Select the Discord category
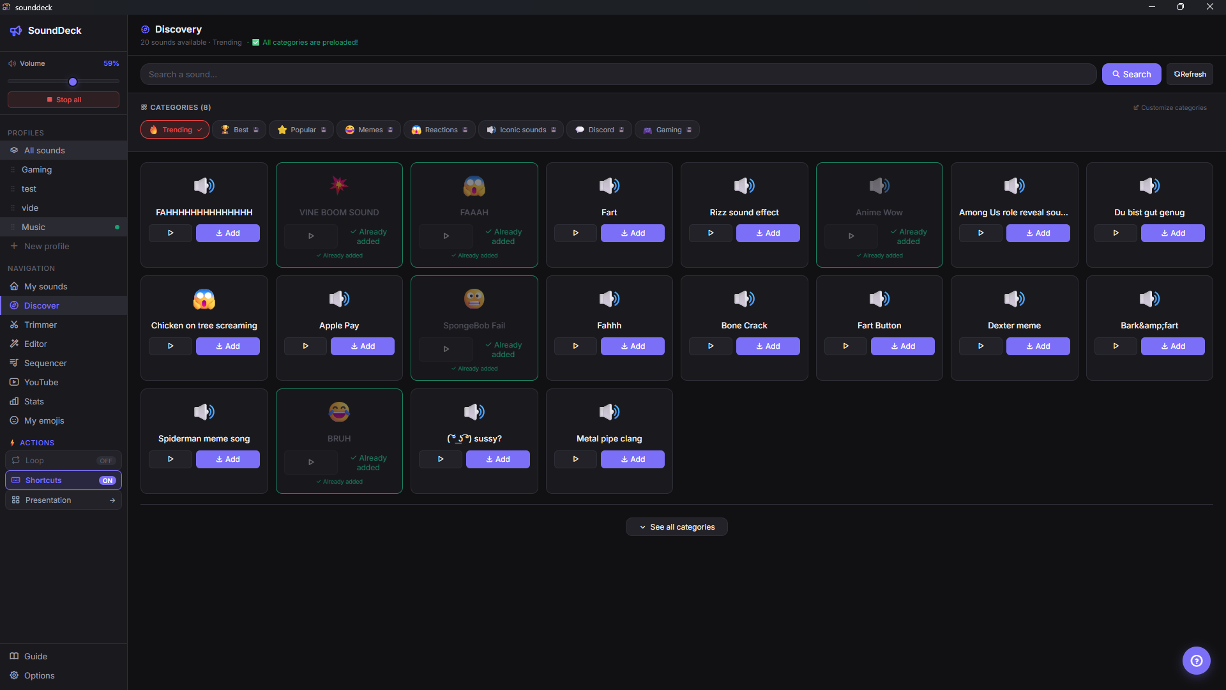Viewport: 1226px width, 690px height. coord(599,130)
